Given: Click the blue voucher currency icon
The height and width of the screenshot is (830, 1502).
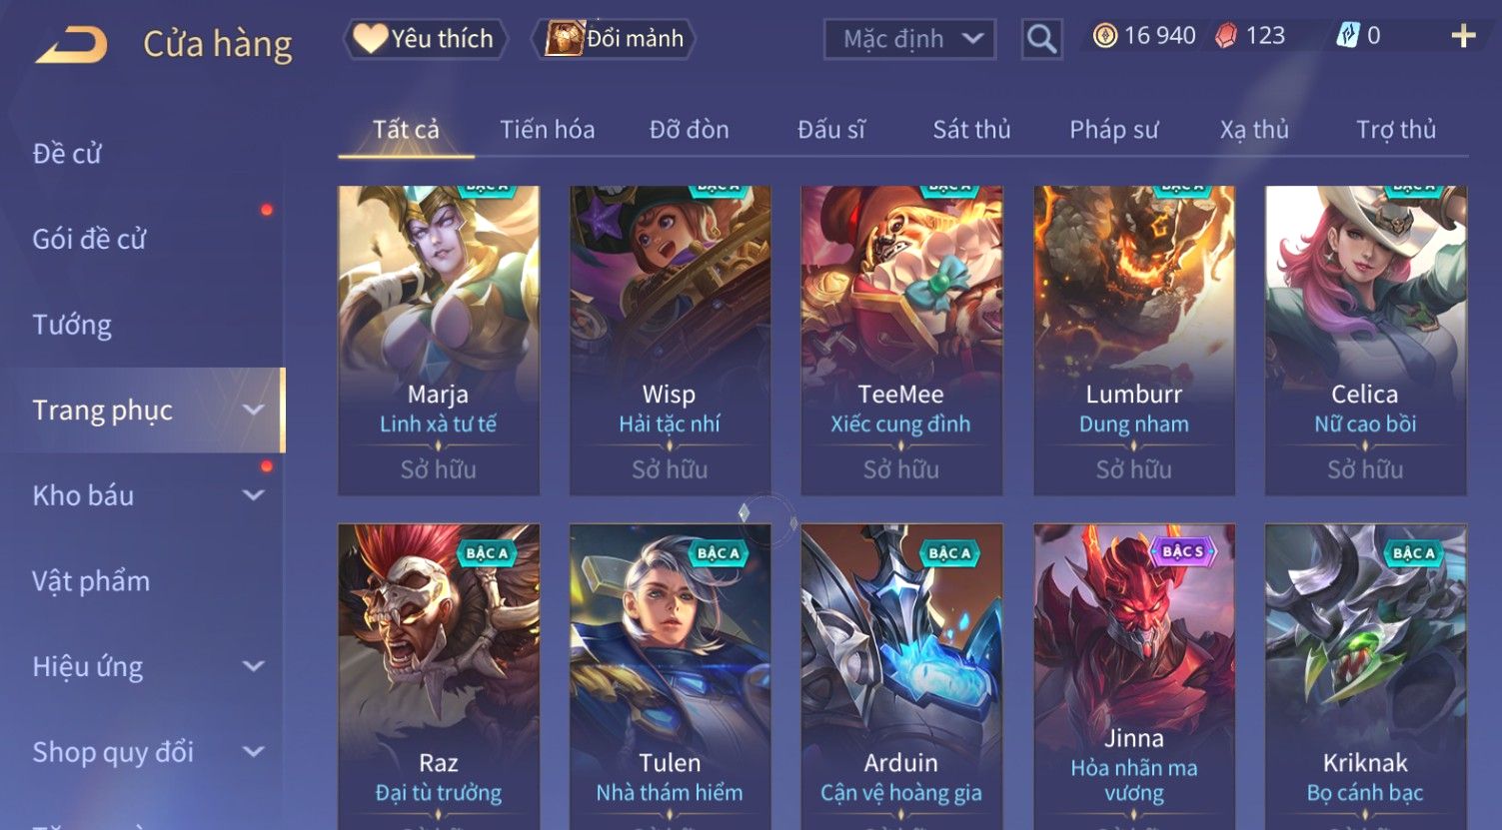Looking at the screenshot, I should click(1348, 36).
